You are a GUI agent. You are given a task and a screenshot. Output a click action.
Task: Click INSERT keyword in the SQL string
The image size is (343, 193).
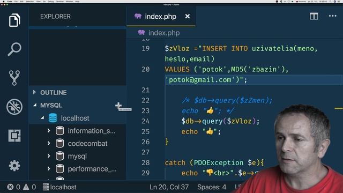tap(214, 48)
